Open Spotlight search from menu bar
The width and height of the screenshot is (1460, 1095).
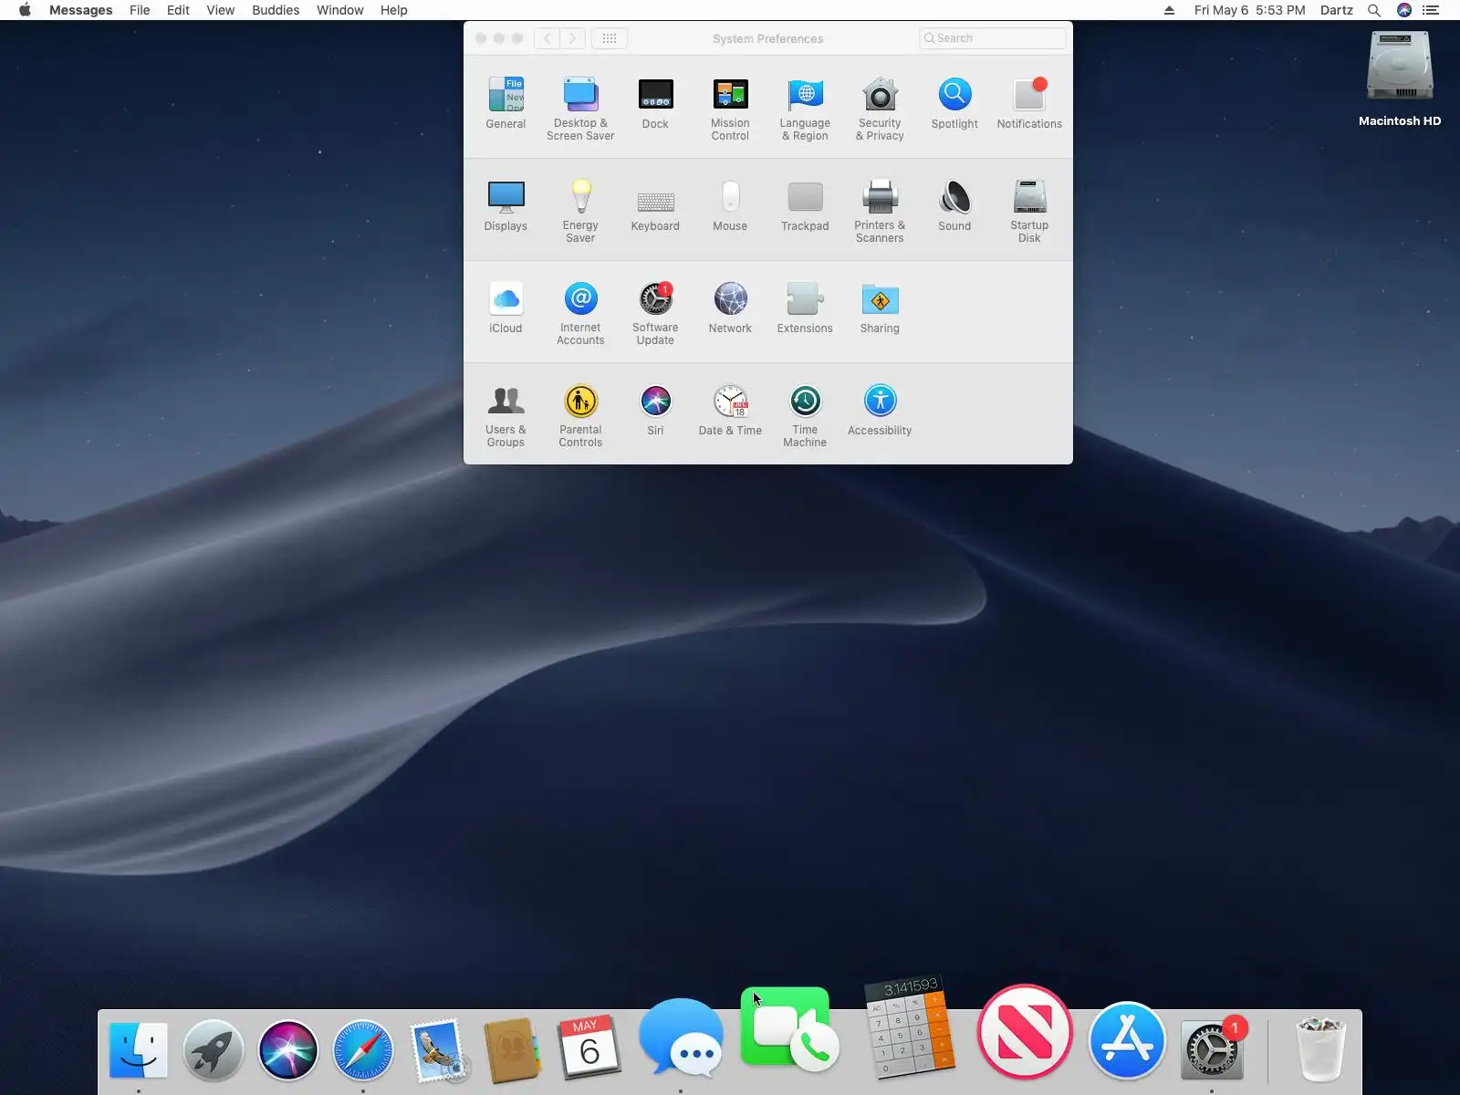(x=1374, y=10)
